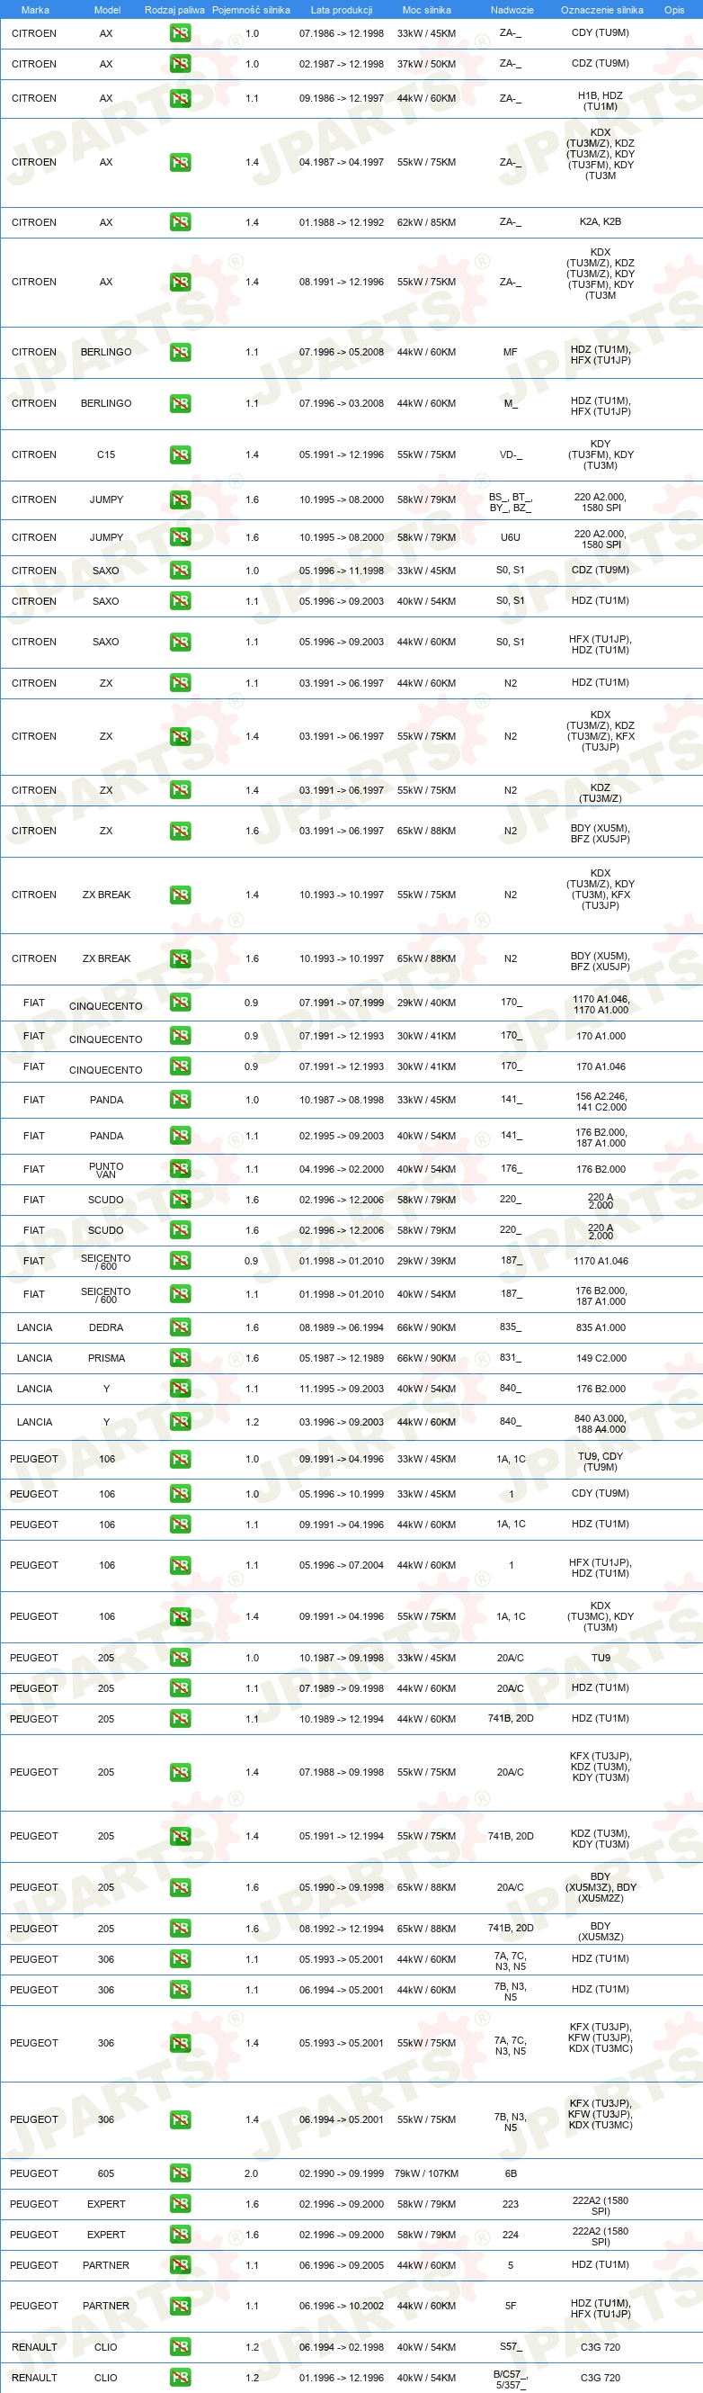Click the fuel icon in the Fiat Panda 1.1 row
The height and width of the screenshot is (2393, 703).
[x=180, y=1137]
